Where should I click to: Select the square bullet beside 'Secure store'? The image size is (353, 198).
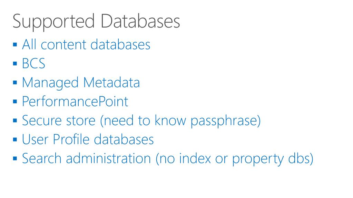15,121
